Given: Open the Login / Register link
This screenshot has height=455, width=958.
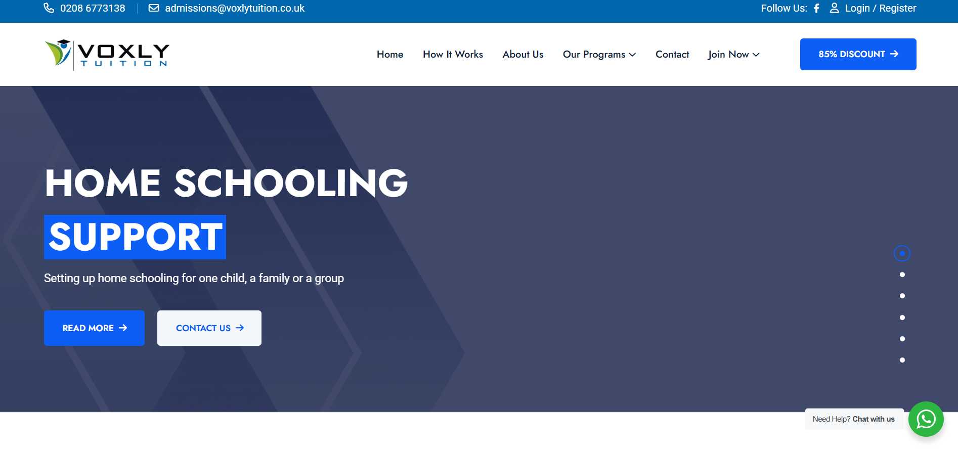Looking at the screenshot, I should (880, 8).
